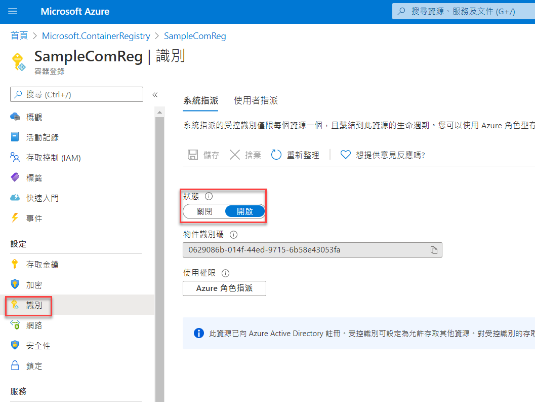535x402 pixels.
Task: Click the 概觀 cloud icon
Action: [x=15, y=117]
